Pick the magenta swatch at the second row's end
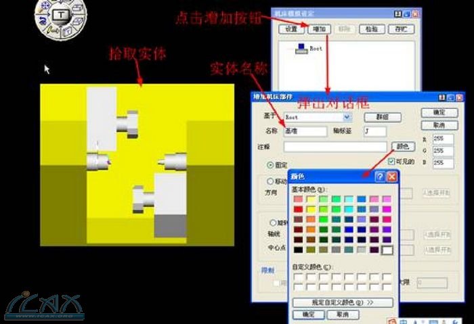The height and width of the screenshot is (324, 474). coord(387,209)
